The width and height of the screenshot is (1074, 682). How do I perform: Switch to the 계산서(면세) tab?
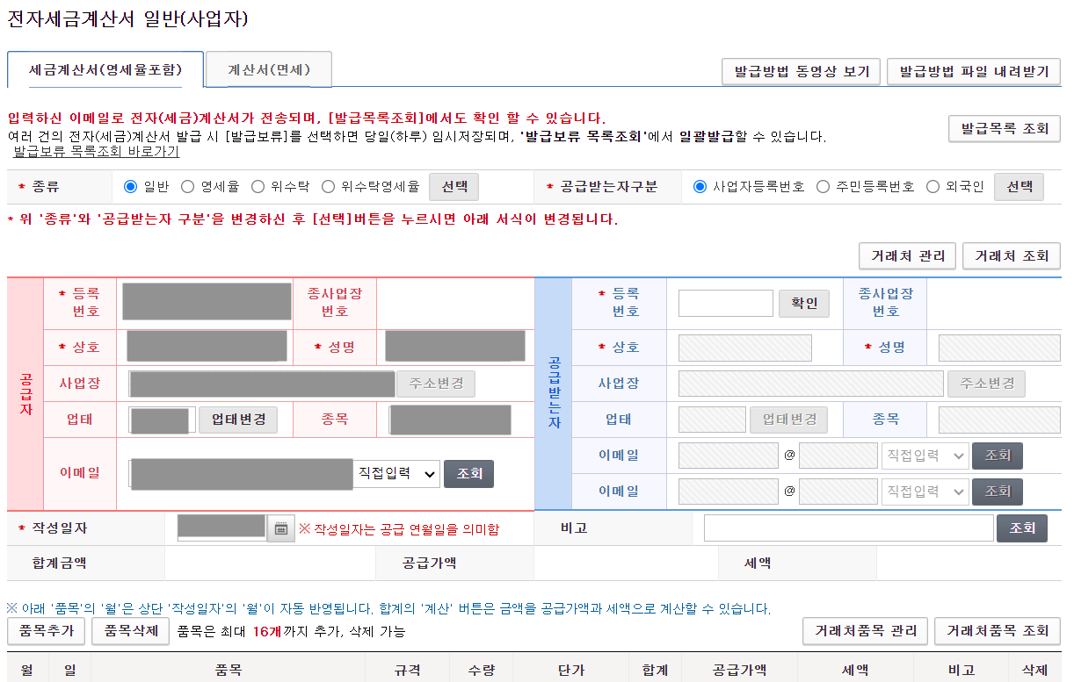(268, 68)
